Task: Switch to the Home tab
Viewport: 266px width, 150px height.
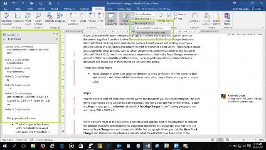Action: (18, 9)
